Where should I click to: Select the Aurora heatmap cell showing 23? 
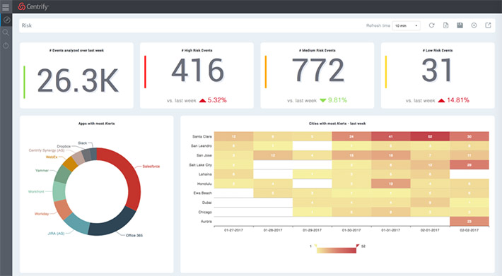(469, 222)
